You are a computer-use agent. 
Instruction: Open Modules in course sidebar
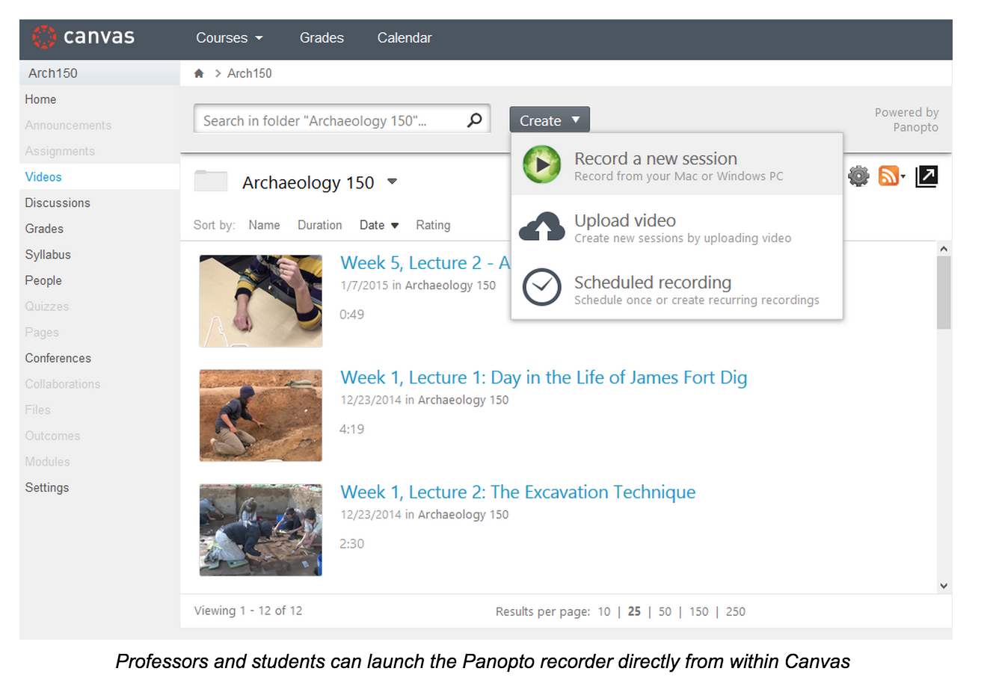47,462
